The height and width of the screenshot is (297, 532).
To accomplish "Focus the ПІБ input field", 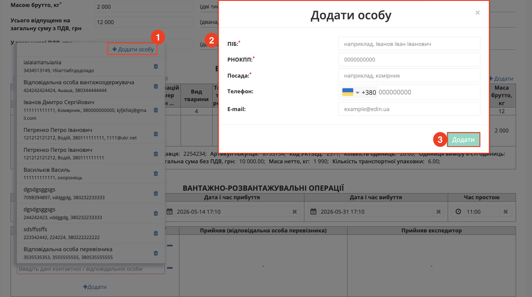I will point(409,44).
